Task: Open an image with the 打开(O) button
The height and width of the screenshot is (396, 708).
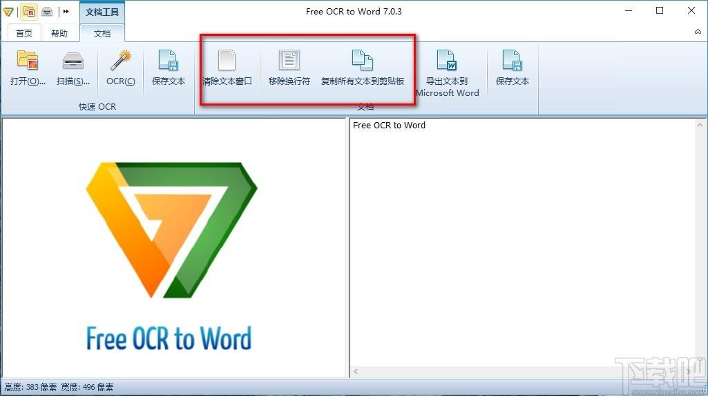Action: (28, 68)
